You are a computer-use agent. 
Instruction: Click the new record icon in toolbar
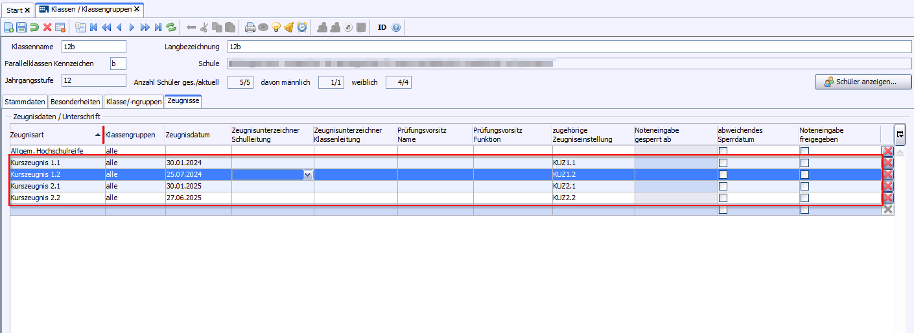[x=8, y=27]
